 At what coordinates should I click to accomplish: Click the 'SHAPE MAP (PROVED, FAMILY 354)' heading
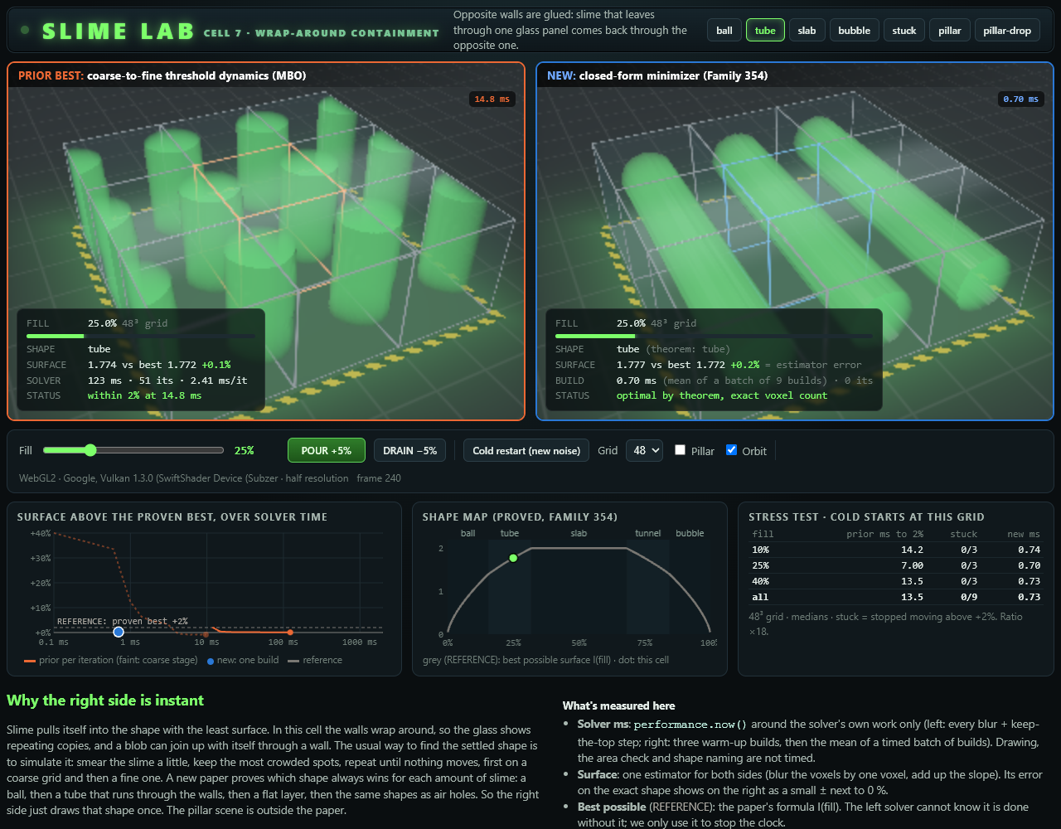[x=520, y=516]
